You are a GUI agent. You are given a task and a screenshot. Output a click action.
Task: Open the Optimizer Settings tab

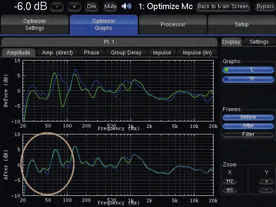click(x=35, y=25)
